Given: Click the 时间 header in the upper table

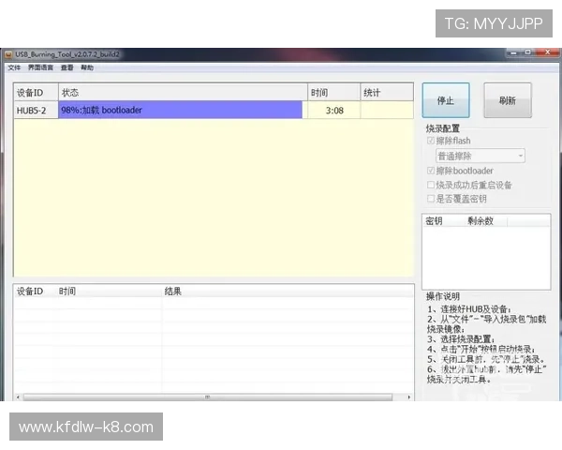Looking at the screenshot, I should pos(334,93).
